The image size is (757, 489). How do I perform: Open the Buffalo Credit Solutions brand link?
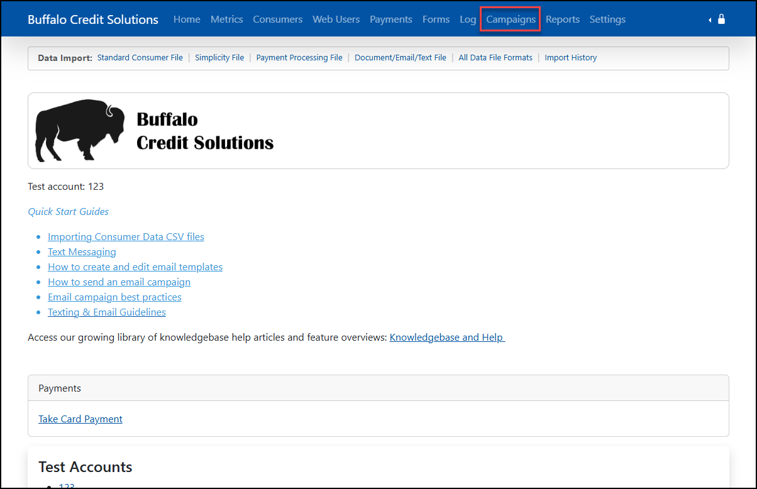pyautogui.click(x=93, y=19)
